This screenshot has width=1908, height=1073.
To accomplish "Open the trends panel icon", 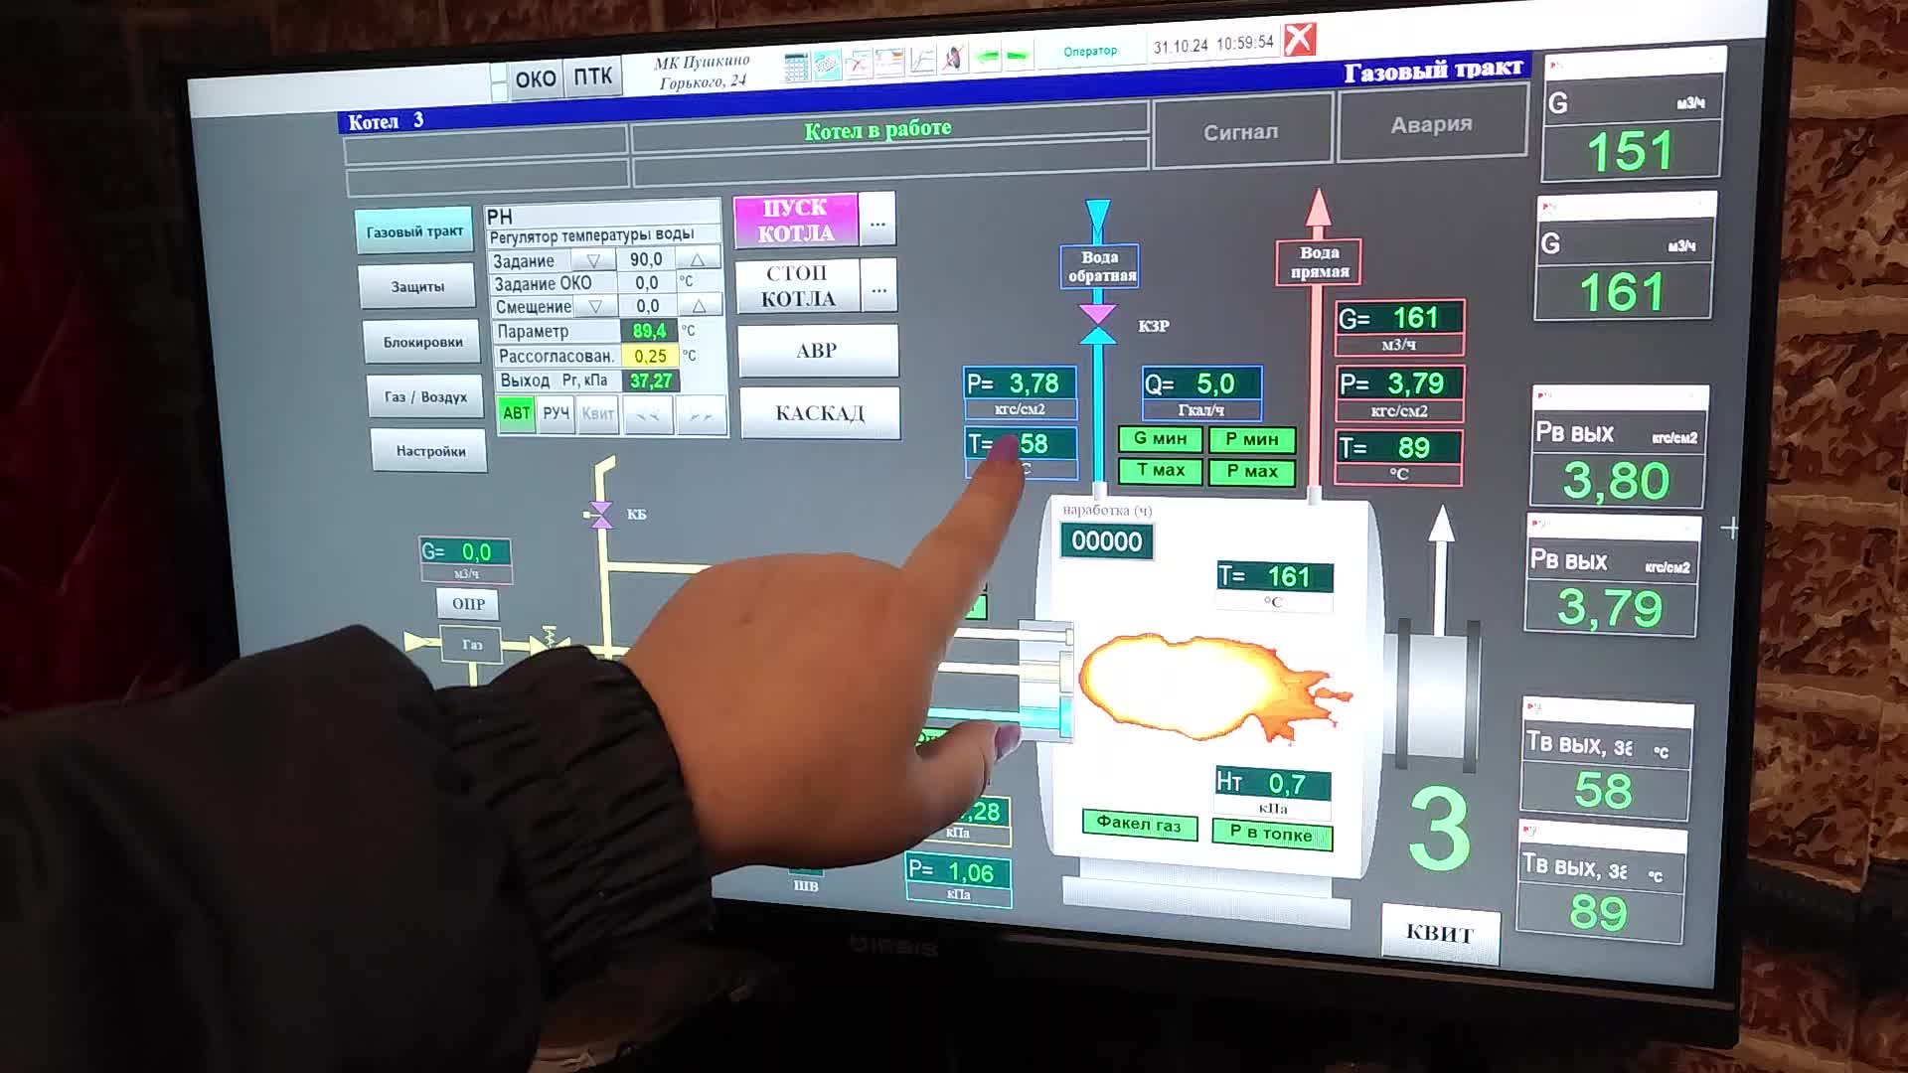I will [889, 62].
